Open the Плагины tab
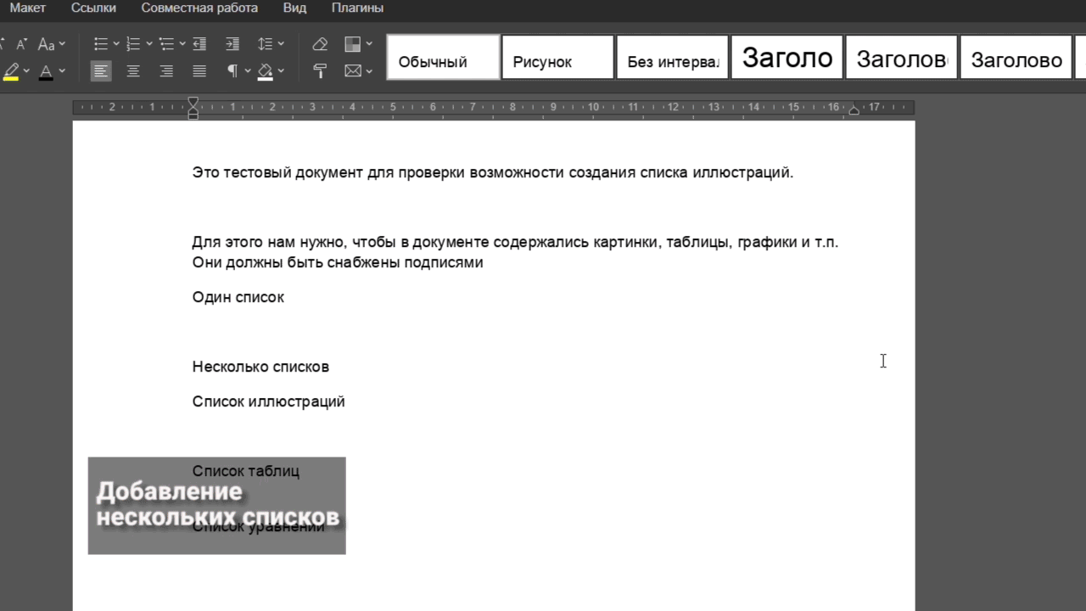The width and height of the screenshot is (1086, 611). pyautogui.click(x=357, y=8)
